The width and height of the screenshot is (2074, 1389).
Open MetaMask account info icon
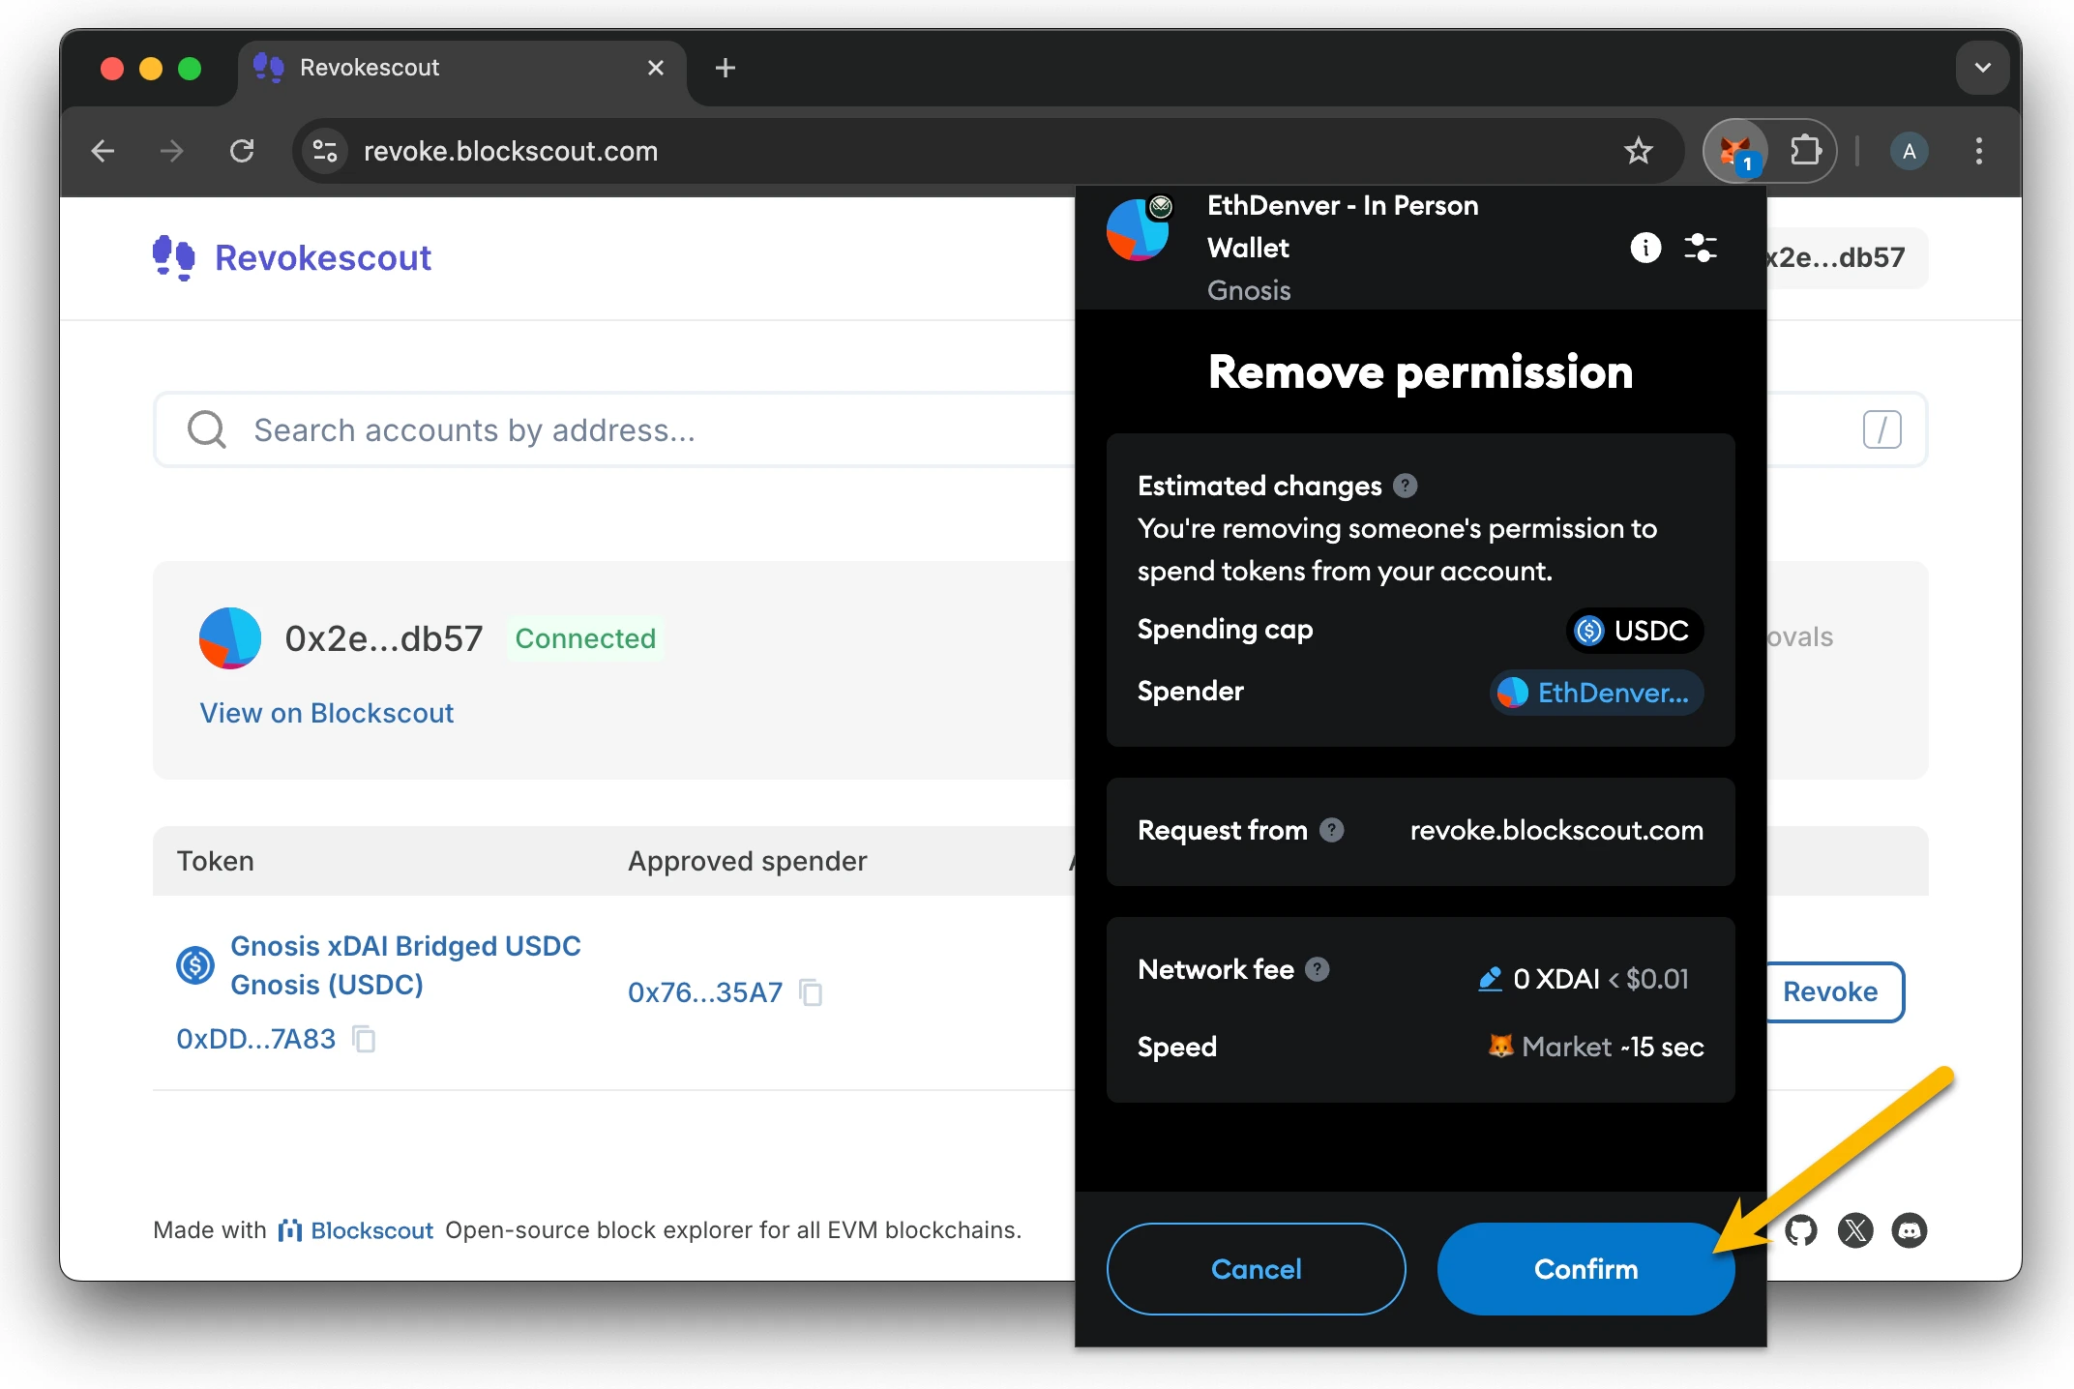pos(1644,248)
